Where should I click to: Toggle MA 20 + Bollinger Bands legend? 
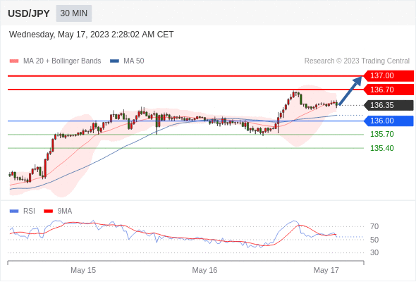pyautogui.click(x=55, y=61)
